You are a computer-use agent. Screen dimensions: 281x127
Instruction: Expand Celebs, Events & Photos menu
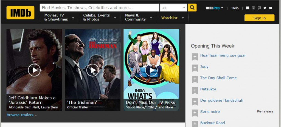tap(100, 17)
